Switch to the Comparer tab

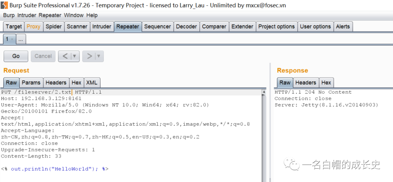point(214,26)
